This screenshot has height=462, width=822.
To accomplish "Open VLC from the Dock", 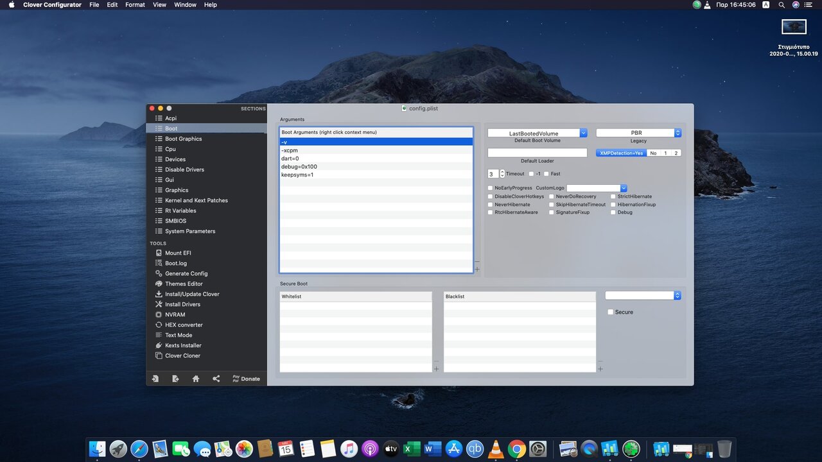I will point(496,449).
